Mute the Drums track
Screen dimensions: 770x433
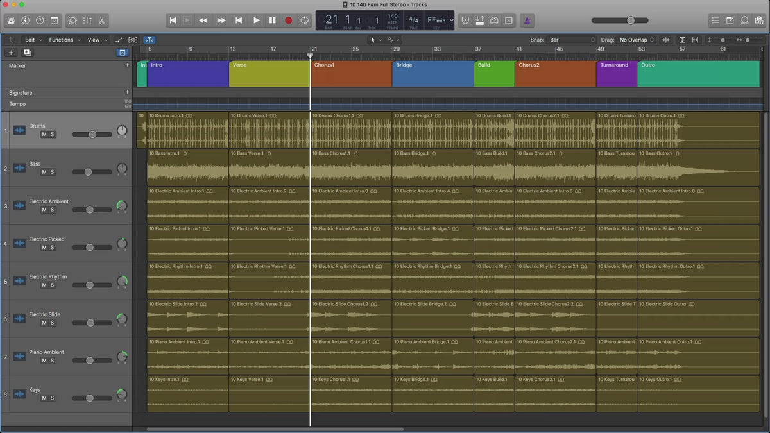click(x=44, y=134)
